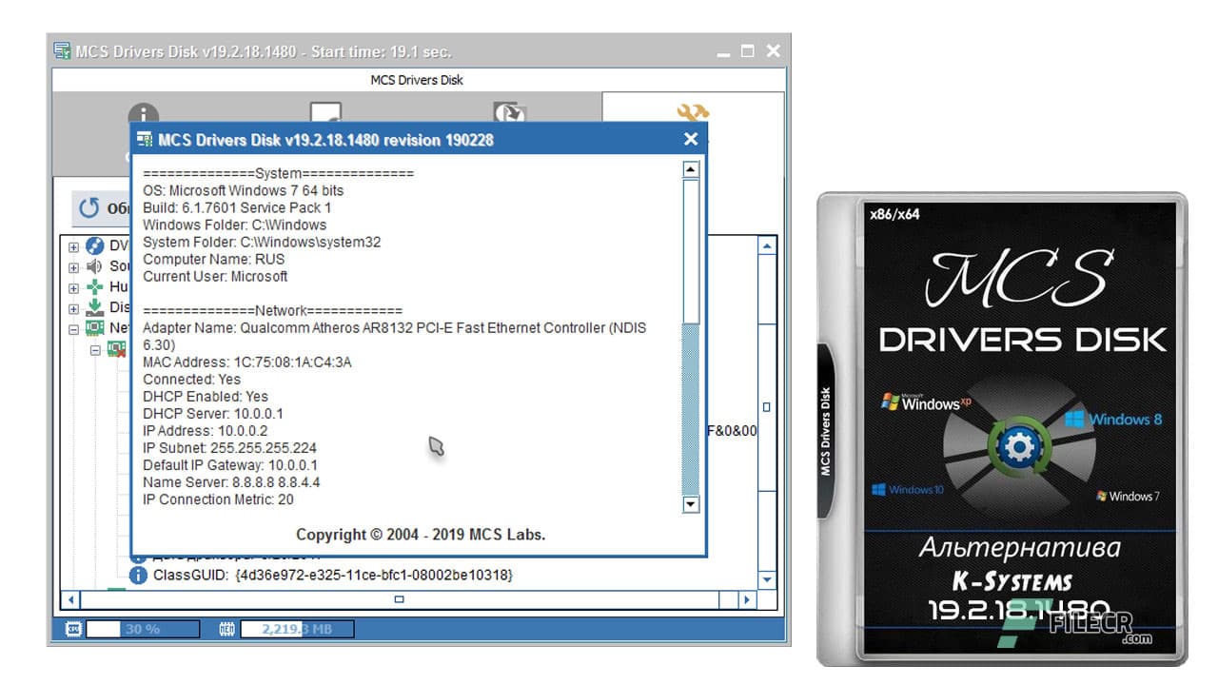Click the dialog scrollbar down arrow
1218x685 pixels.
point(690,505)
